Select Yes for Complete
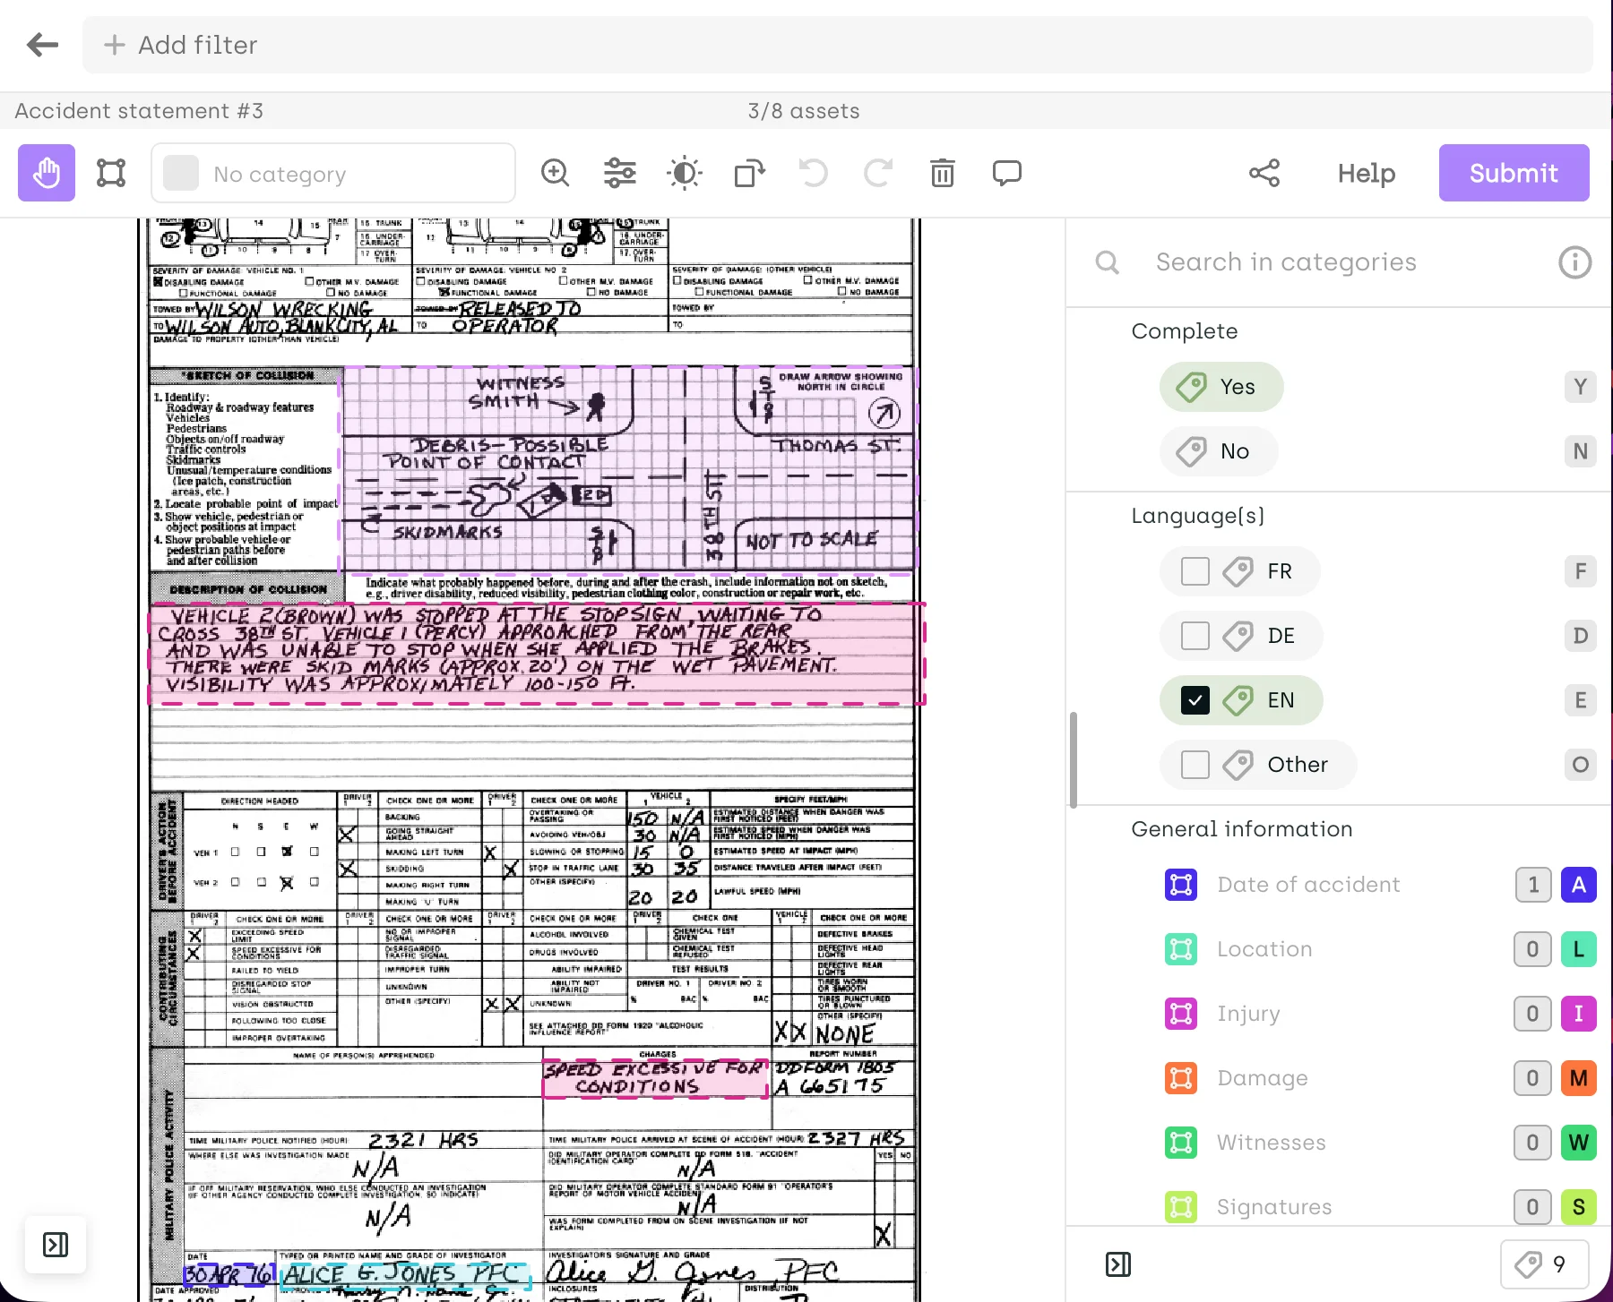This screenshot has height=1302, width=1613. coord(1221,387)
